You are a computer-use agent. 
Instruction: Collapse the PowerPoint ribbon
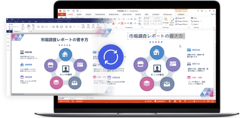coord(214,27)
